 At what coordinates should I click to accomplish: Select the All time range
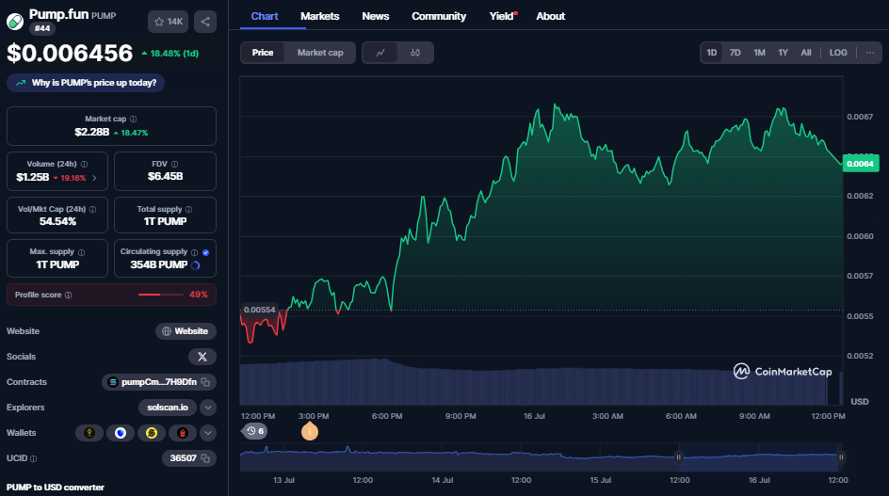tap(806, 53)
